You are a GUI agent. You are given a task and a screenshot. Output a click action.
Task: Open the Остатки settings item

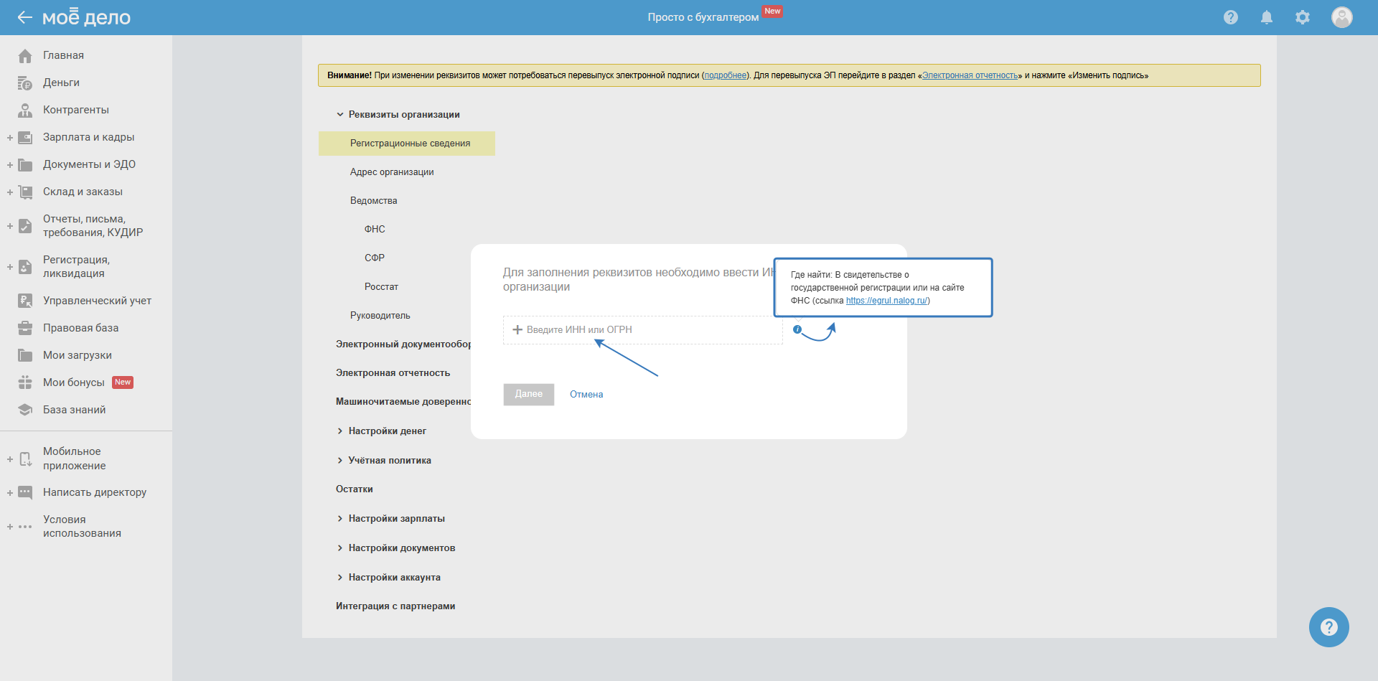click(355, 489)
